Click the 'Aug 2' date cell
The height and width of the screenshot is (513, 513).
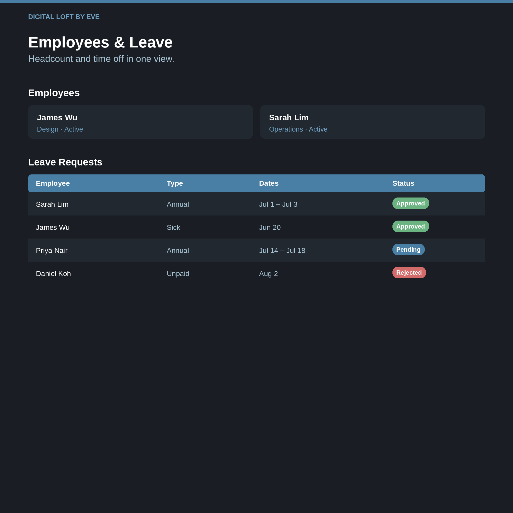click(269, 274)
